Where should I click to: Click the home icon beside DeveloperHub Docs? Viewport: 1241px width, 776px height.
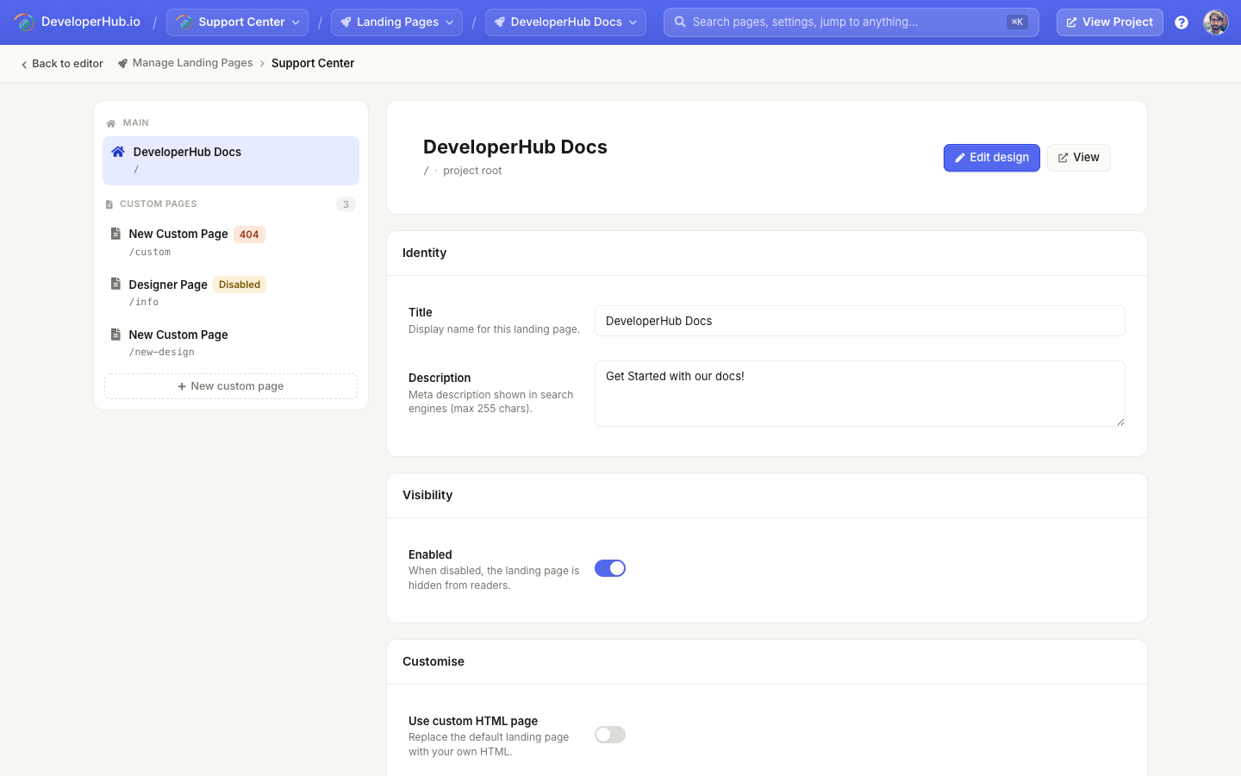pyautogui.click(x=118, y=152)
